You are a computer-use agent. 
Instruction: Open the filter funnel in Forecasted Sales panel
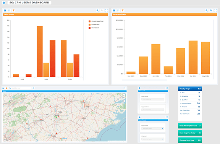click(x=123, y=10)
